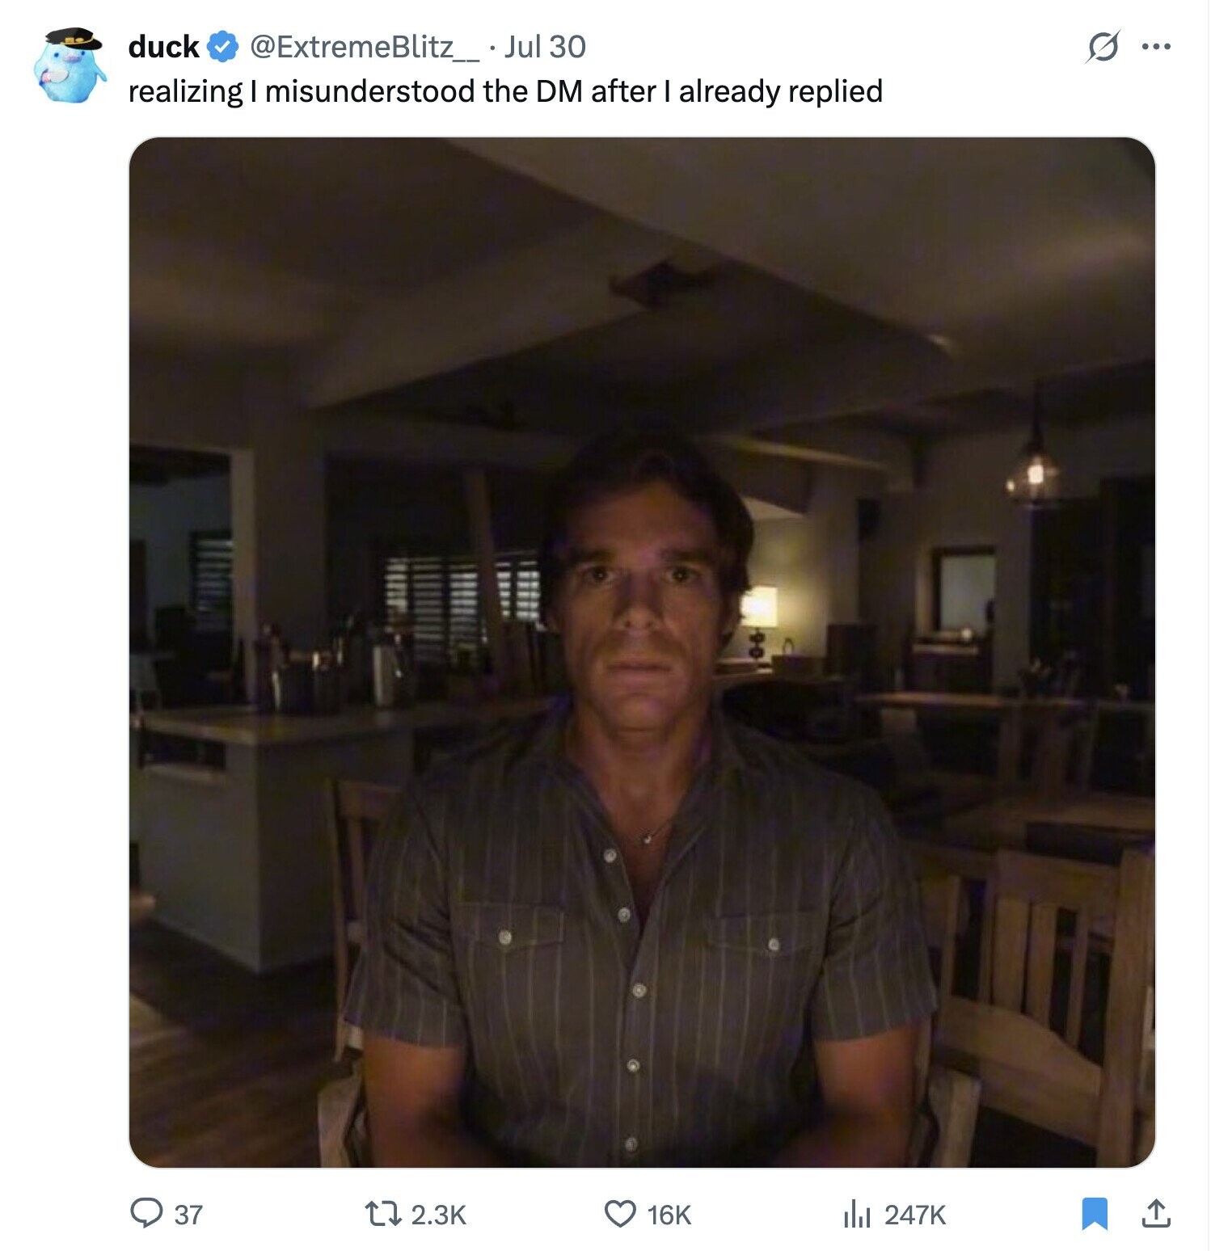Open the attached photo of the man
1211x1251 pixels.
642,727
